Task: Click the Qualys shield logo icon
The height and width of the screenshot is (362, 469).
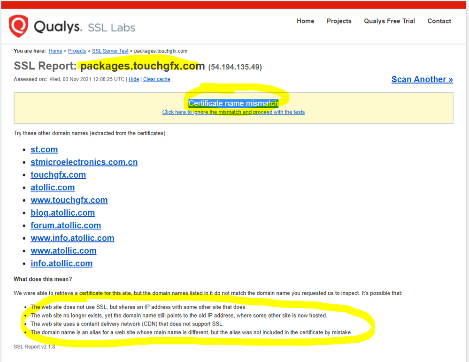Action: pyautogui.click(x=19, y=26)
